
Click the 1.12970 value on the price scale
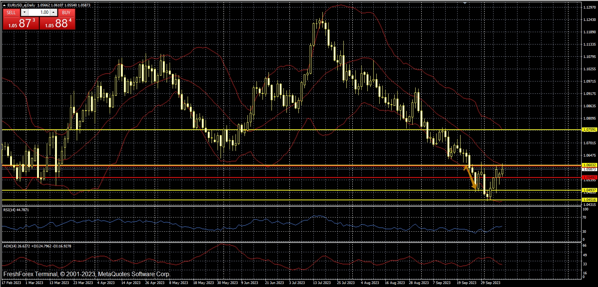[x=590, y=7]
